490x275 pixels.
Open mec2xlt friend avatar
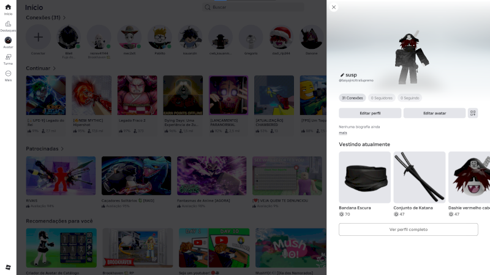point(129,37)
